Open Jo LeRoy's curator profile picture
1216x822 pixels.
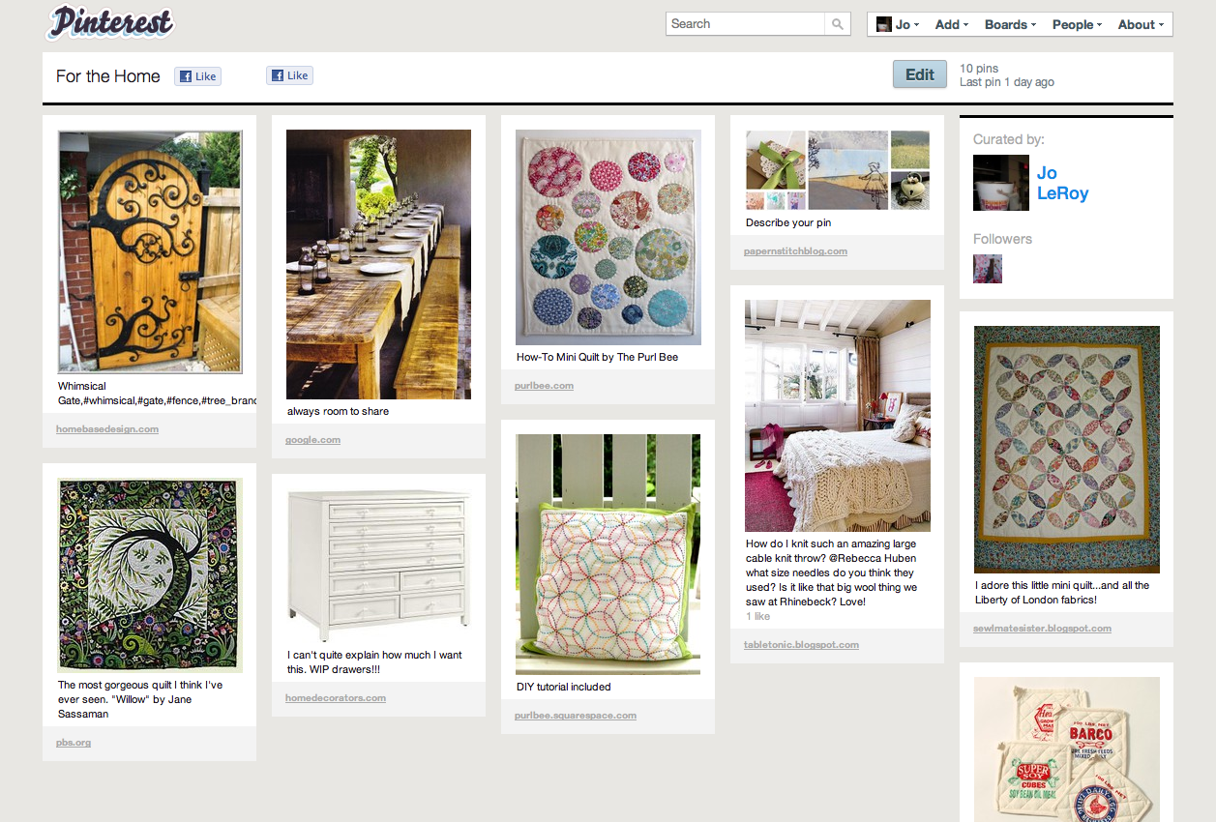tap(1001, 183)
